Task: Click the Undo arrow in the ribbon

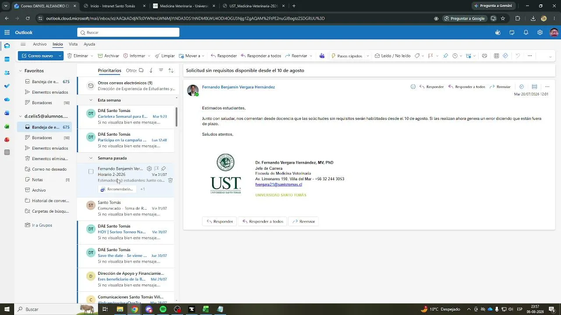Action: pos(518,56)
